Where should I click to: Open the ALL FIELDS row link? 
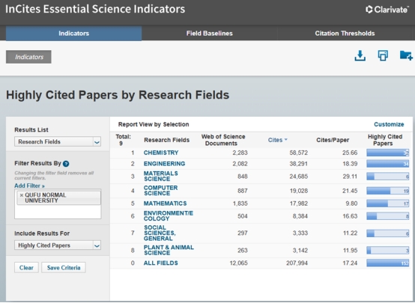click(160, 263)
